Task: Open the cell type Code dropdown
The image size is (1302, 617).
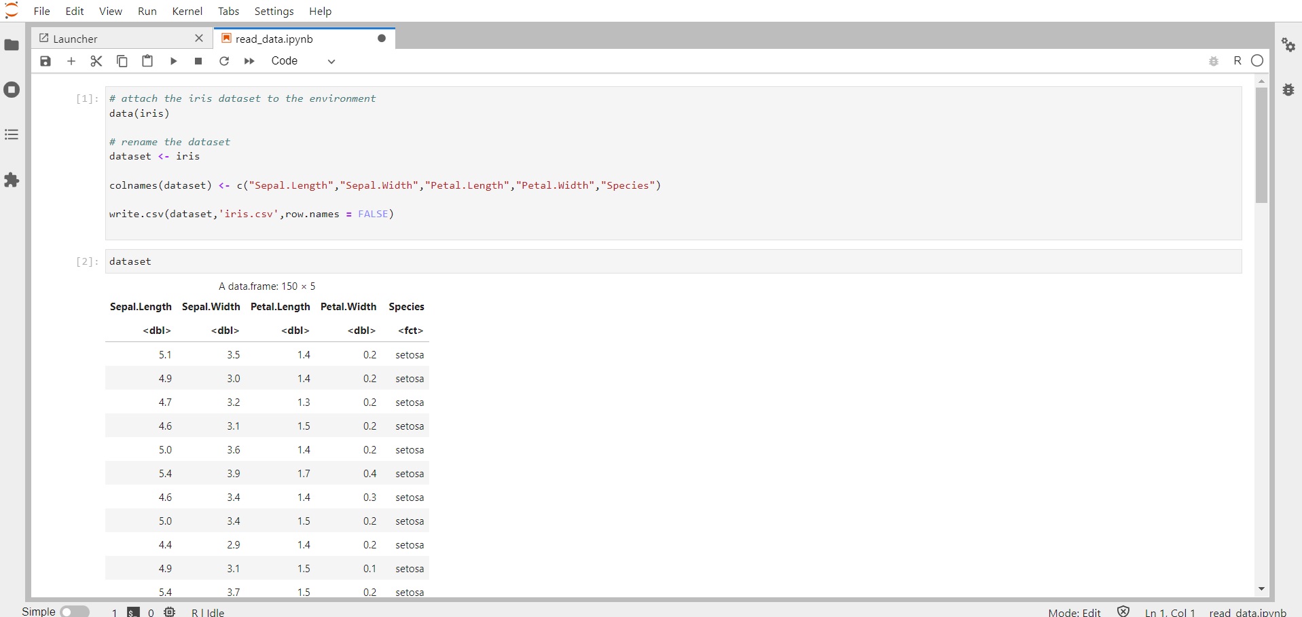Action: point(303,61)
